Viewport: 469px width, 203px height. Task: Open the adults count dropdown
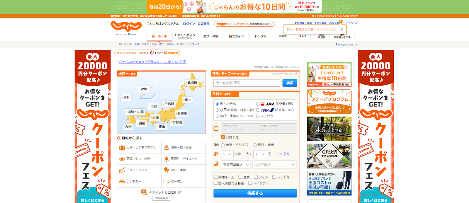pyautogui.click(x=260, y=154)
